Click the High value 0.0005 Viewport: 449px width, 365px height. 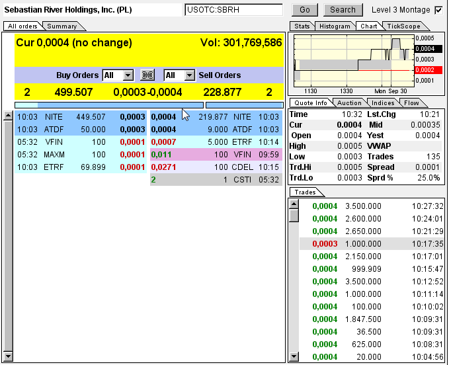pyautogui.click(x=349, y=146)
